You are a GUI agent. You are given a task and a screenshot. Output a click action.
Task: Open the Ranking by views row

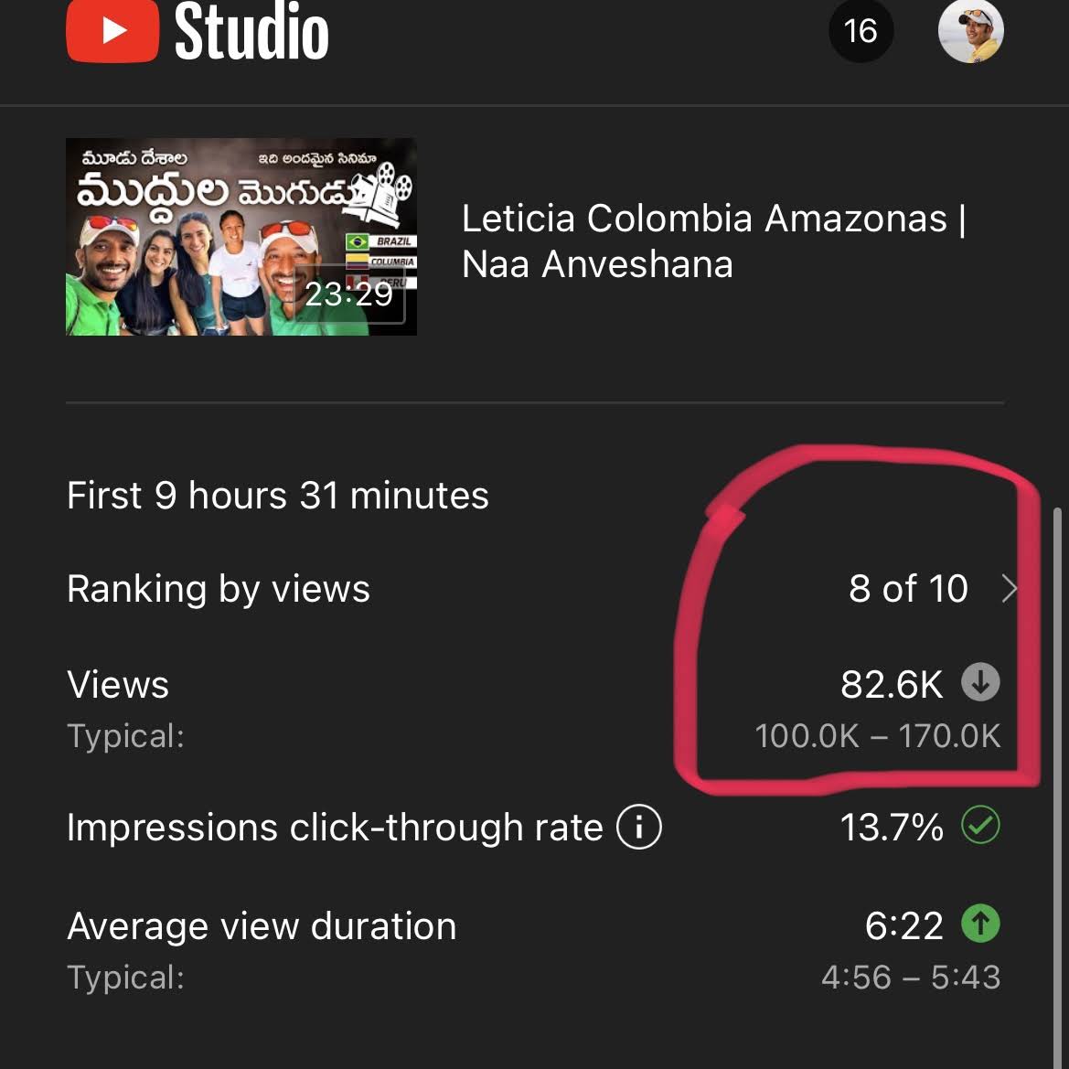[x=219, y=589]
